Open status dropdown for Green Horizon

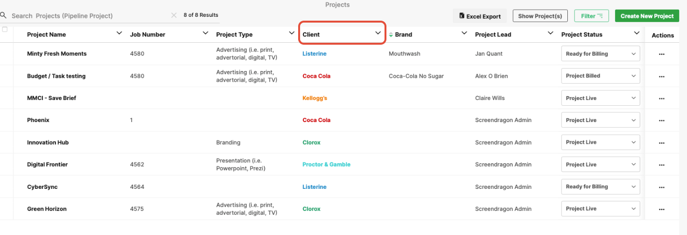tap(601, 209)
